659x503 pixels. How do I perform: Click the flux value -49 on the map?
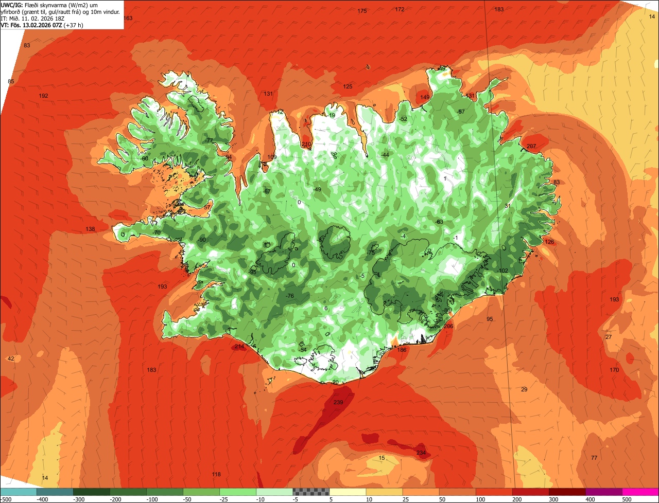(x=317, y=189)
